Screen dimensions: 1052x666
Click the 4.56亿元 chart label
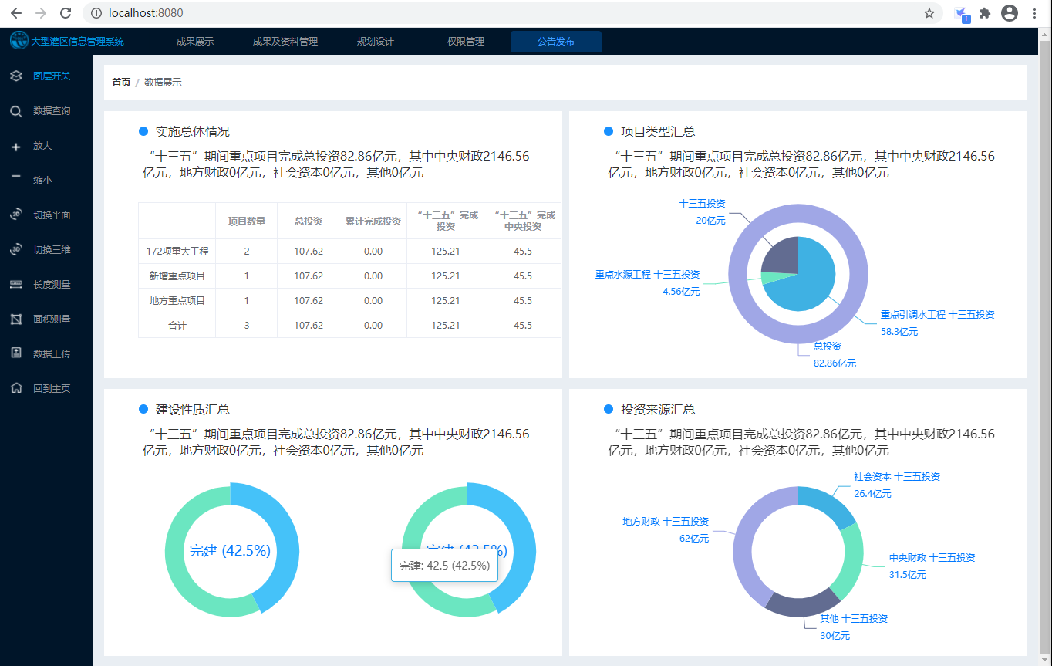click(x=681, y=292)
